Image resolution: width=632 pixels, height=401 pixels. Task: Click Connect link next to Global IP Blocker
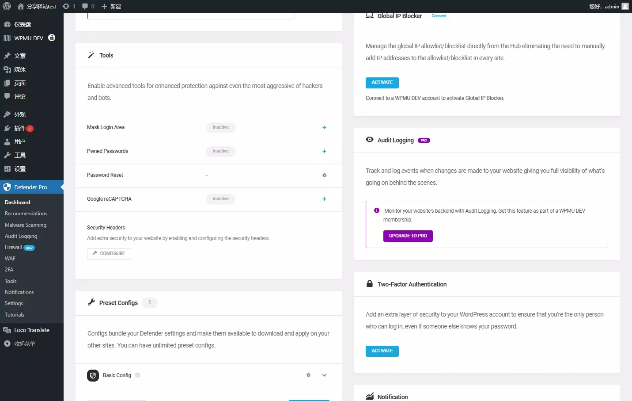(x=439, y=16)
